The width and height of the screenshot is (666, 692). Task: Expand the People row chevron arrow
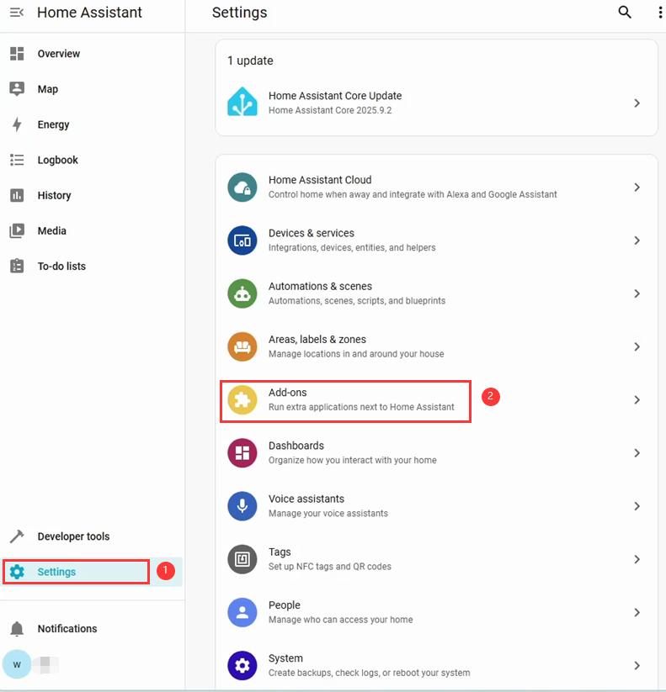pyautogui.click(x=637, y=612)
